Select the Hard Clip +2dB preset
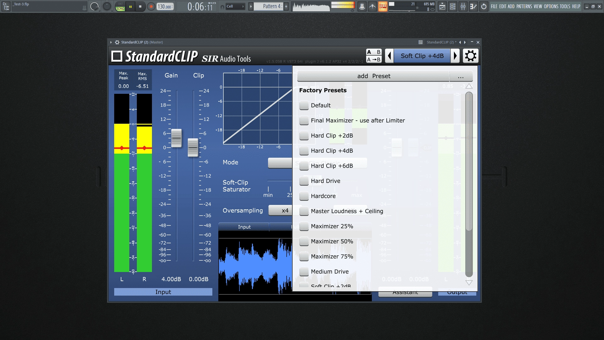Viewport: 604px width, 340px height. click(x=326, y=136)
